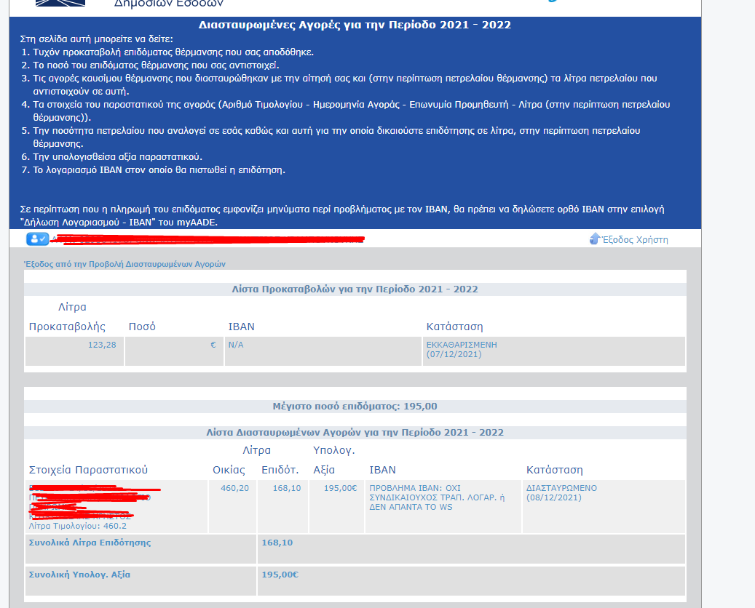
Task: Click Συνολικά Λίτρα Επιδότησης label
Action: click(x=90, y=543)
